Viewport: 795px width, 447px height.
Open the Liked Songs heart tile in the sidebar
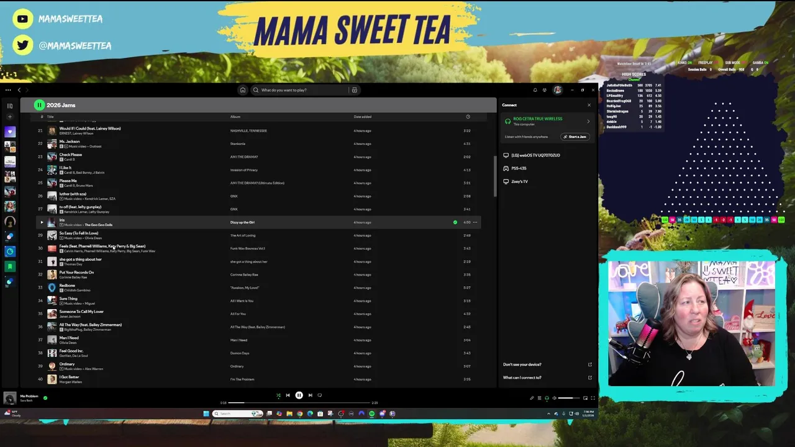click(9, 132)
